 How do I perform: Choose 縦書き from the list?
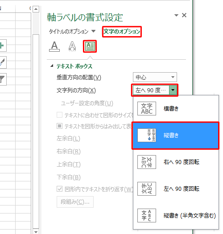pos(176,135)
